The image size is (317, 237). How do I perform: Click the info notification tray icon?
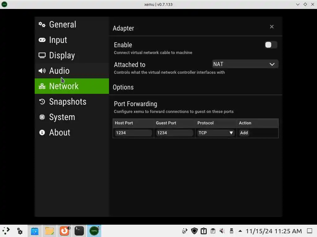point(204,231)
